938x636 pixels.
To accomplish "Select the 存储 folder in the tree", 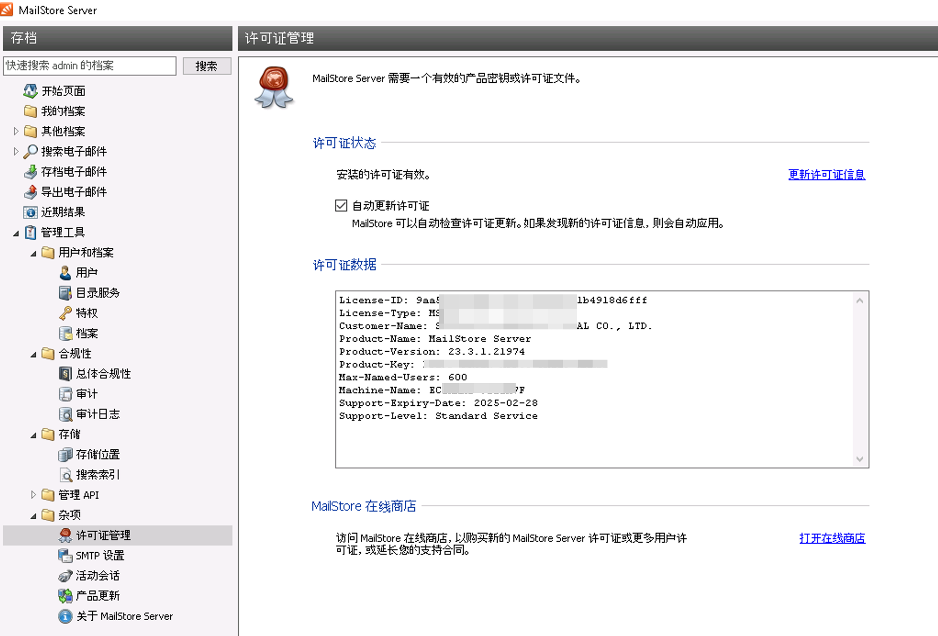I will point(70,434).
